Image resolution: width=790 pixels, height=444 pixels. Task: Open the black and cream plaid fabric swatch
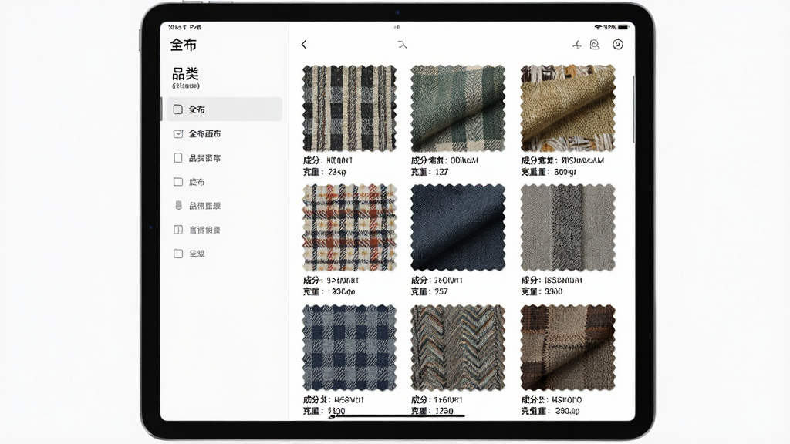pos(349,108)
